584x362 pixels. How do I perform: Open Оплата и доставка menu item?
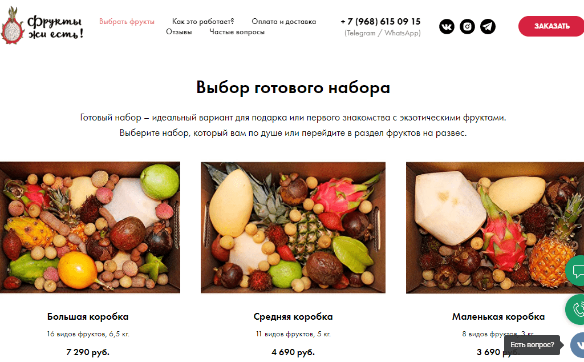click(x=284, y=22)
